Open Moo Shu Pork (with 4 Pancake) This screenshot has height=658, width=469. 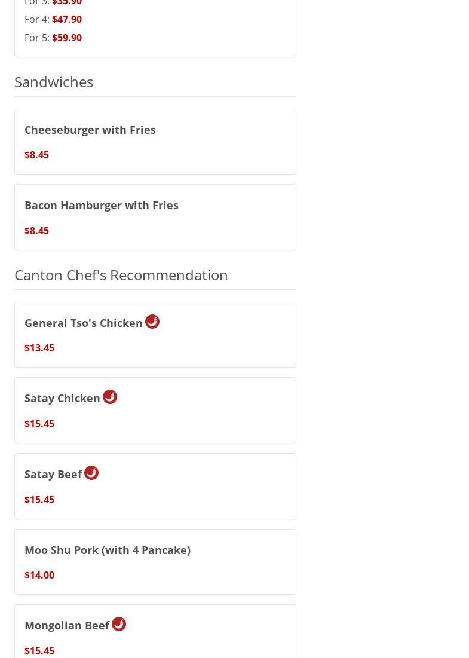pos(108,550)
